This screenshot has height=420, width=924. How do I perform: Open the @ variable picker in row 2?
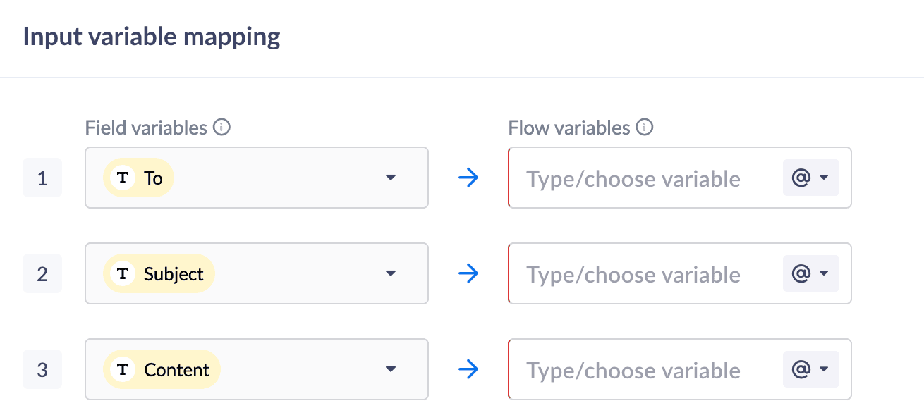(810, 273)
